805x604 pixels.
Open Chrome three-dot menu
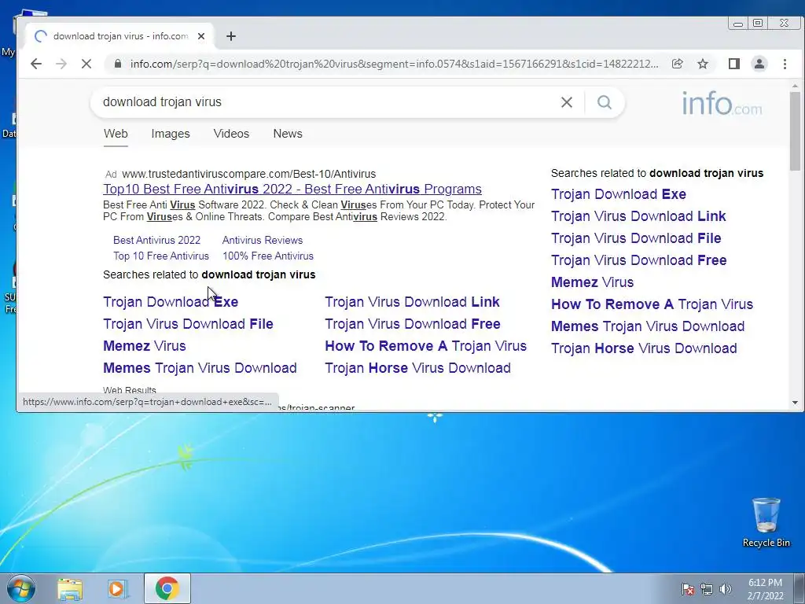[785, 64]
